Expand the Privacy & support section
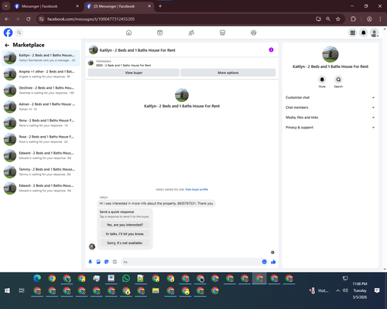This screenshot has height=309, width=387. tap(330, 127)
